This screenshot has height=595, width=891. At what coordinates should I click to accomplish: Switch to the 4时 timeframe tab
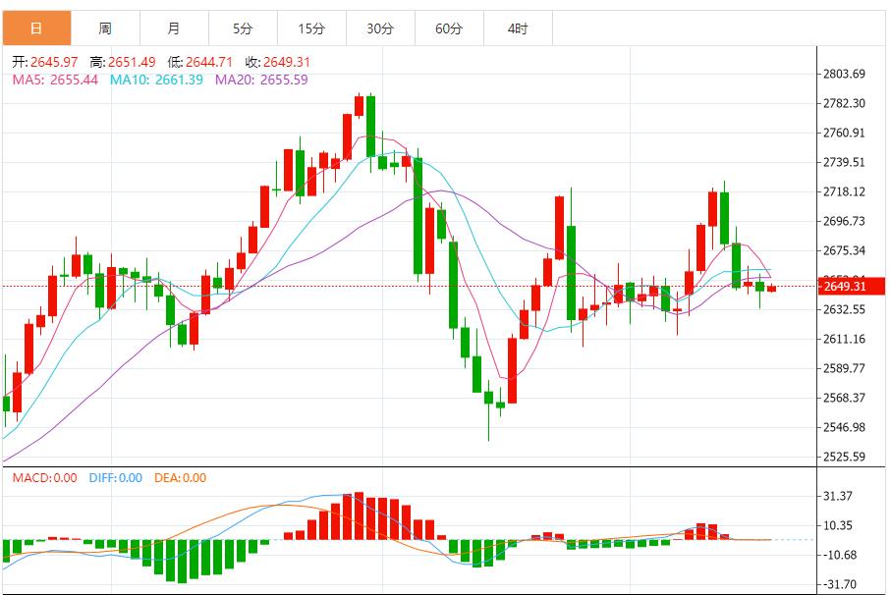518,28
